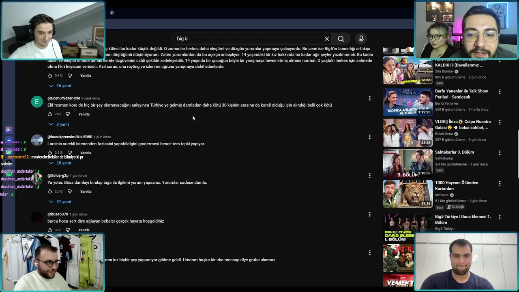Viewport: 519px width, 292px height.
Task: Reply to the @Seloş-g2p comment
Action: pyautogui.click(x=86, y=191)
